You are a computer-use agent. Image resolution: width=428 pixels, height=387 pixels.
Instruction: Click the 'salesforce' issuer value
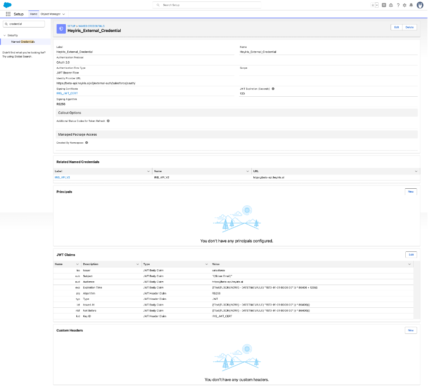(x=218, y=270)
